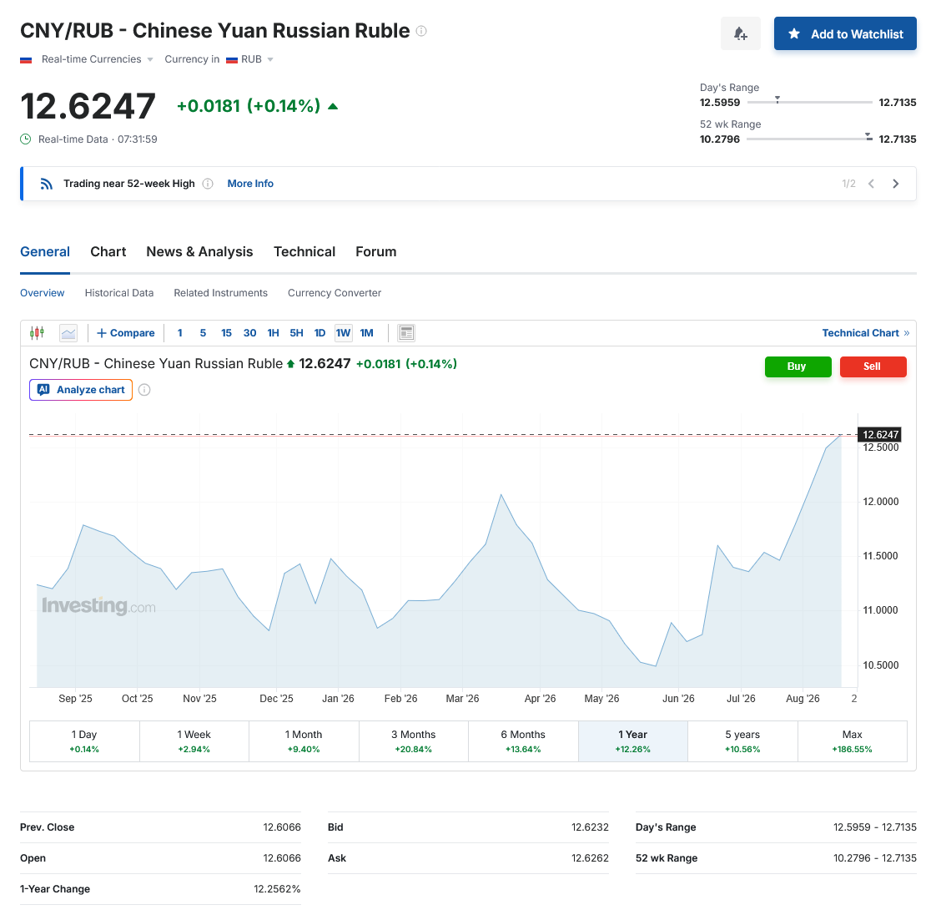
Task: Select the Overview sub-tab
Action: [42, 293]
